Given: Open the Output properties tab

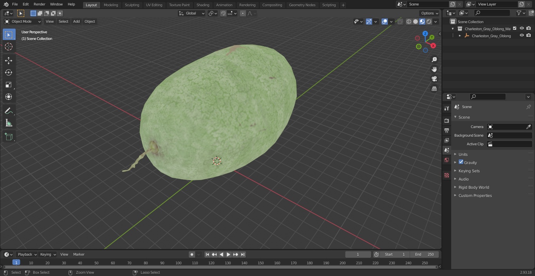Looking at the screenshot, I should (446, 130).
